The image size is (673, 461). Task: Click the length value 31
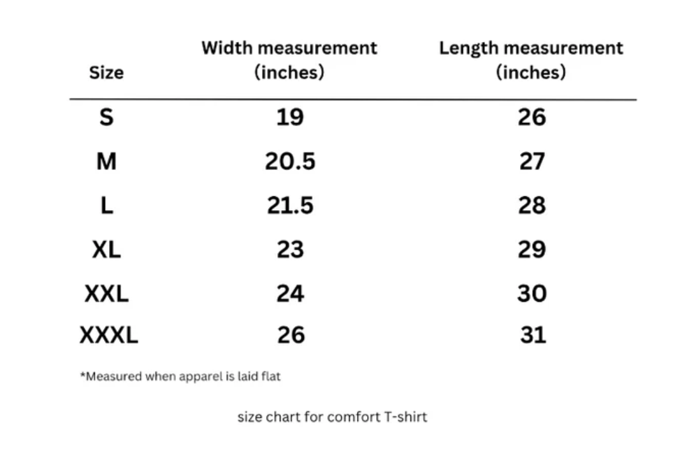point(533,335)
